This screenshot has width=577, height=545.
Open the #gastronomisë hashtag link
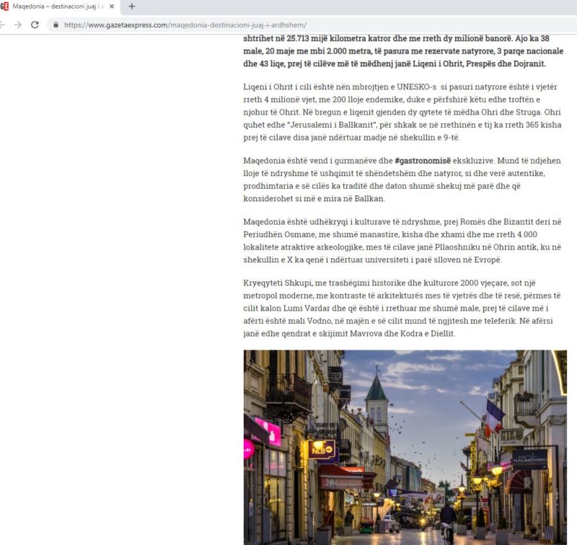pyautogui.click(x=423, y=161)
